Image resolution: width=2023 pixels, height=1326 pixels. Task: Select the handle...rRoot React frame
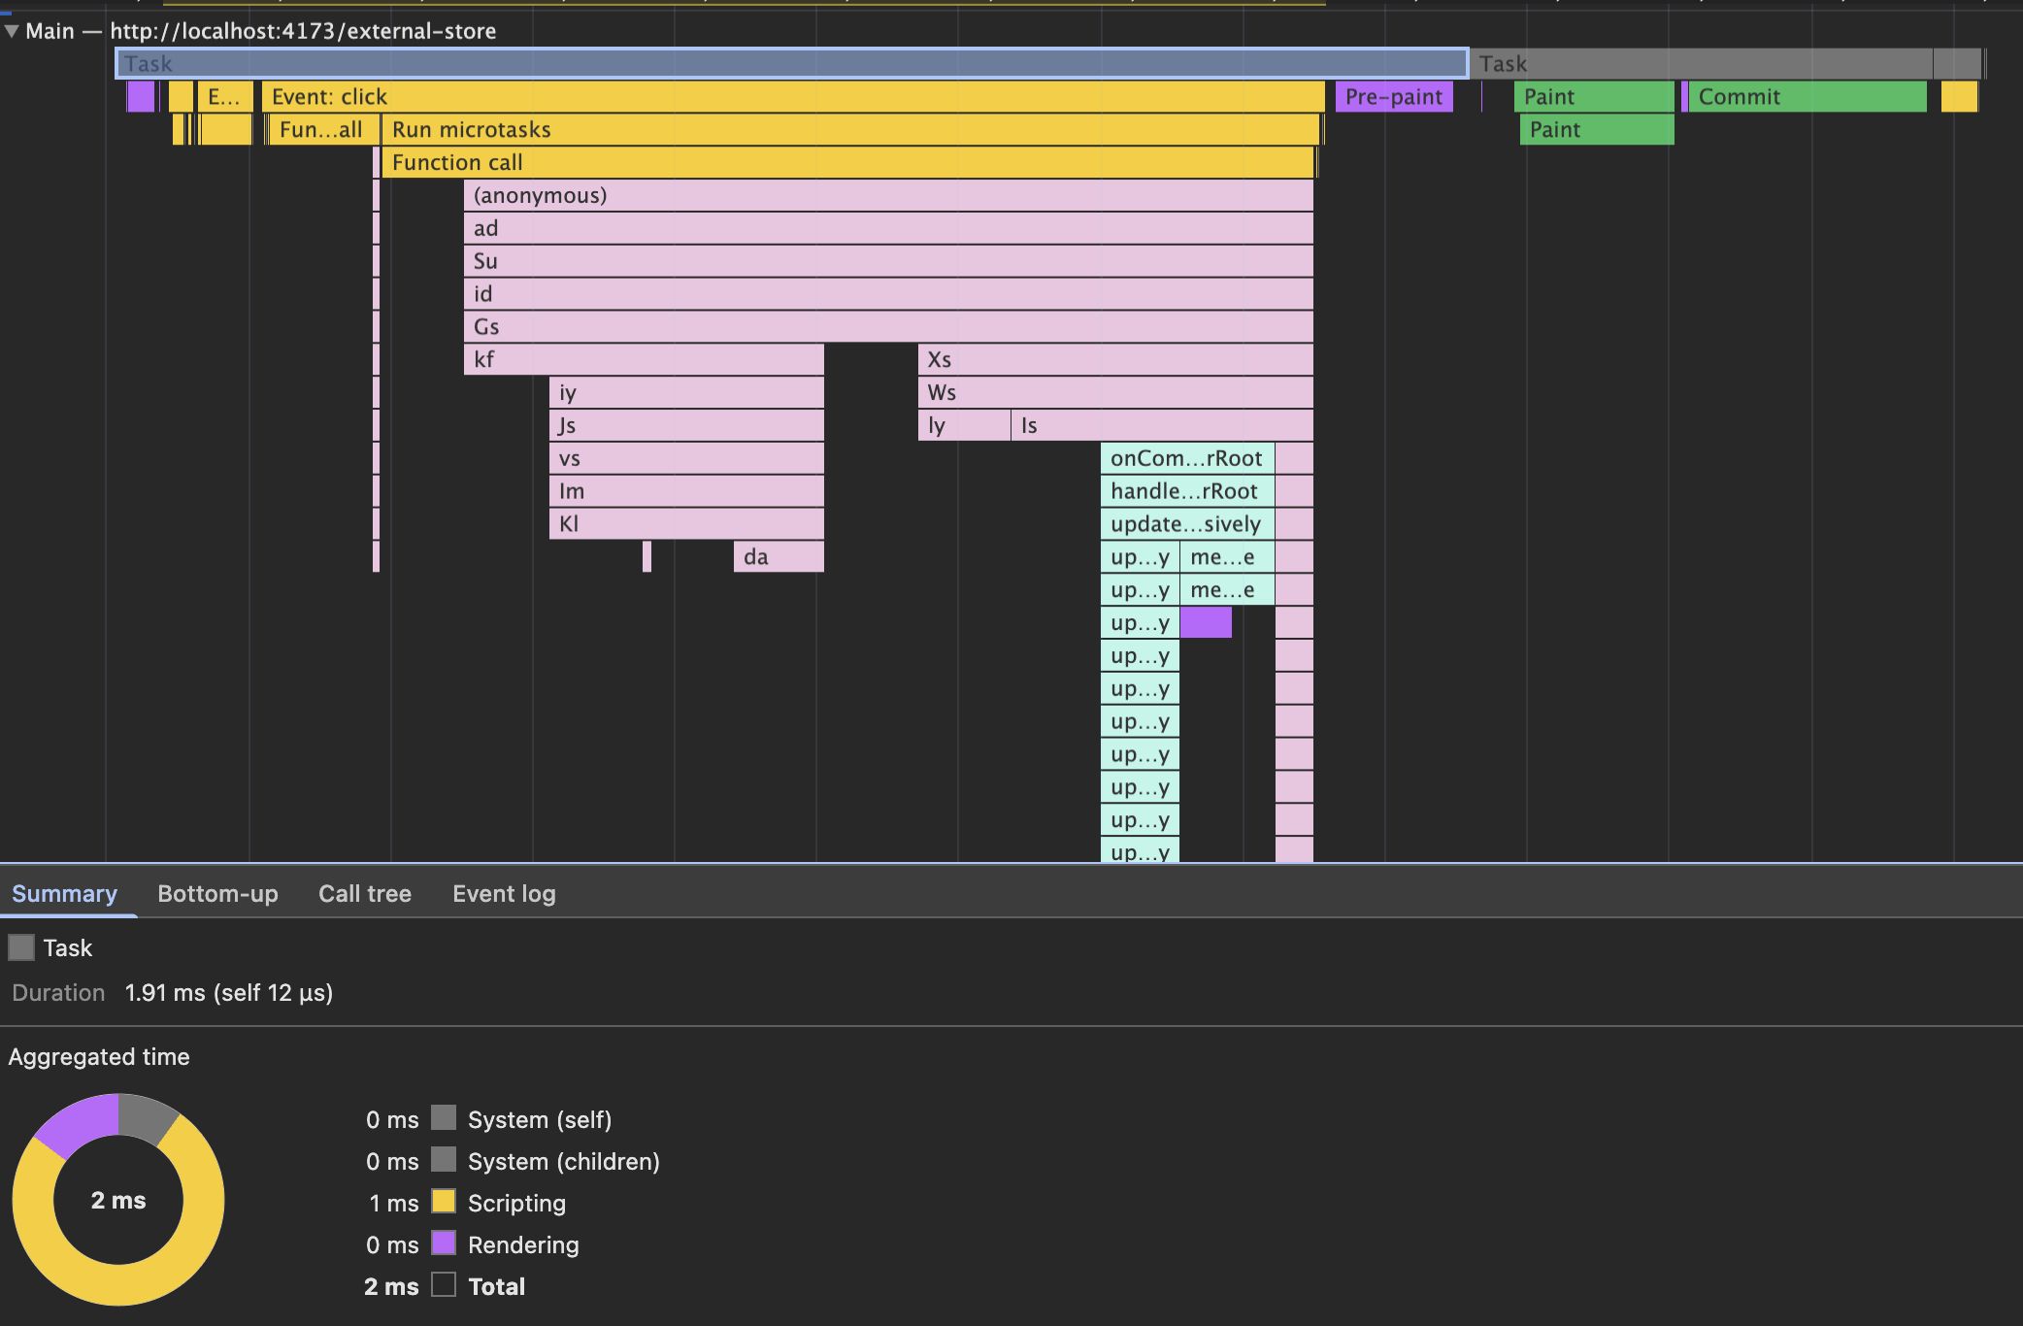(x=1185, y=490)
